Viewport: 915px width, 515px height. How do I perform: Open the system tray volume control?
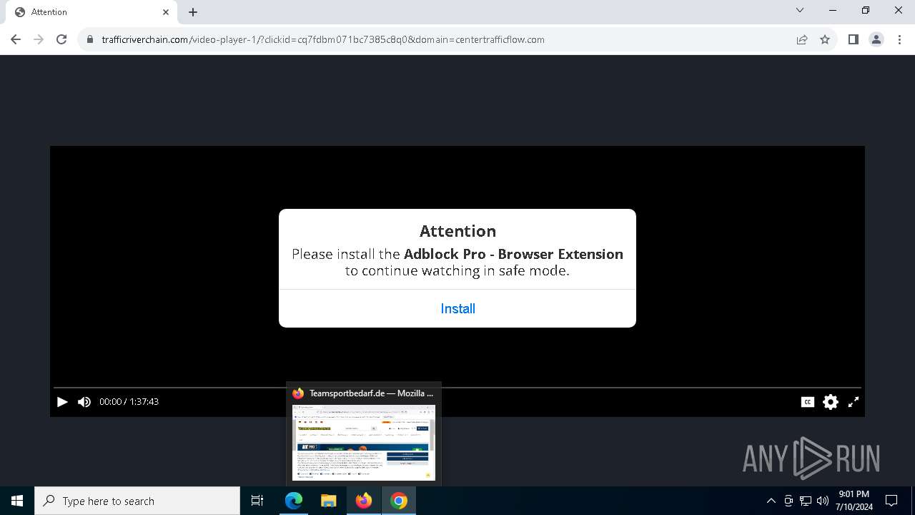click(x=823, y=501)
